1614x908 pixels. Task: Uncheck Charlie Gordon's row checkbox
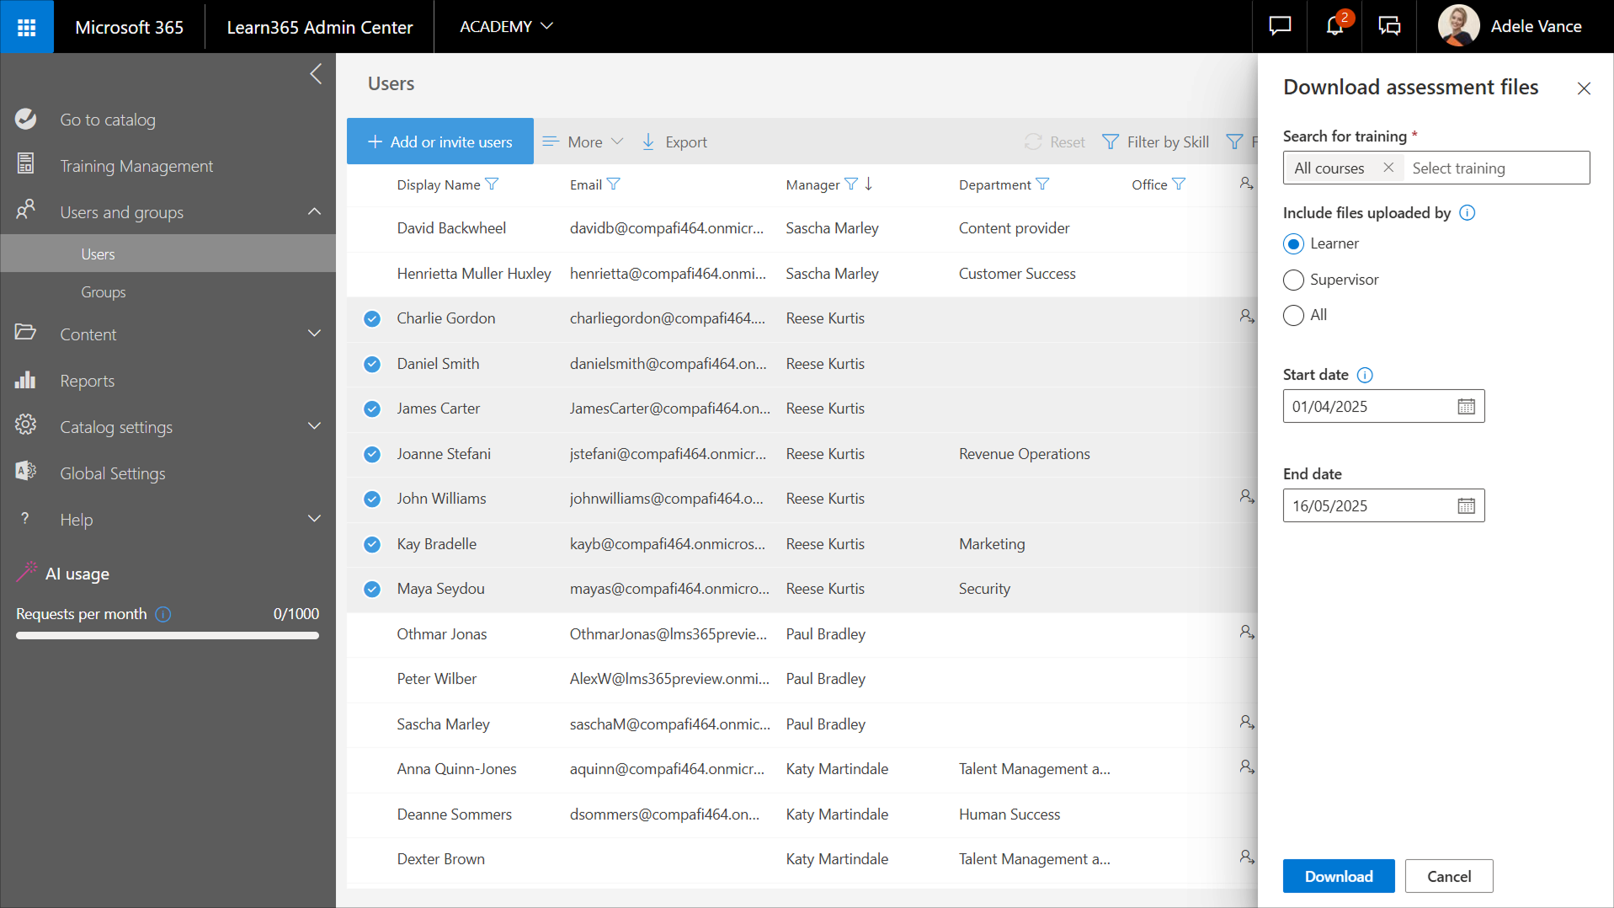(x=372, y=318)
